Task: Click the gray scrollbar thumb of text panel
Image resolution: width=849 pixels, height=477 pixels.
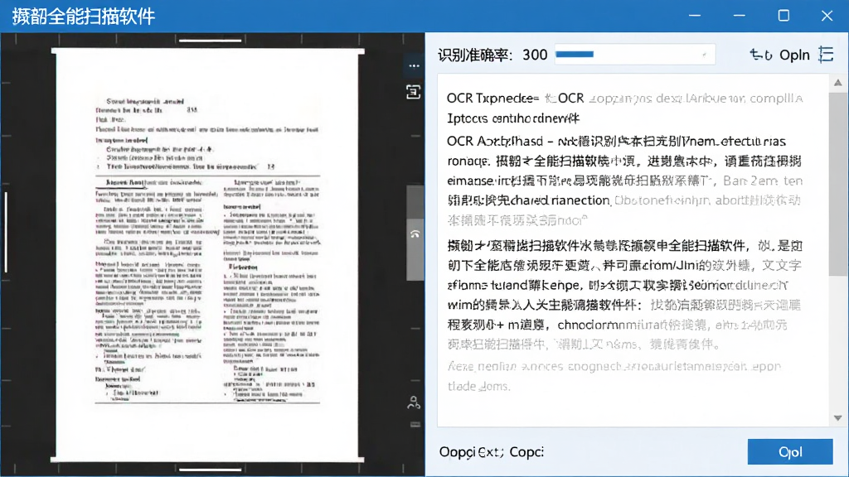Action: [837, 184]
